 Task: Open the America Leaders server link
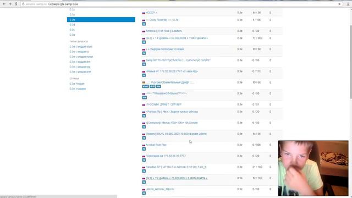pos(164,31)
